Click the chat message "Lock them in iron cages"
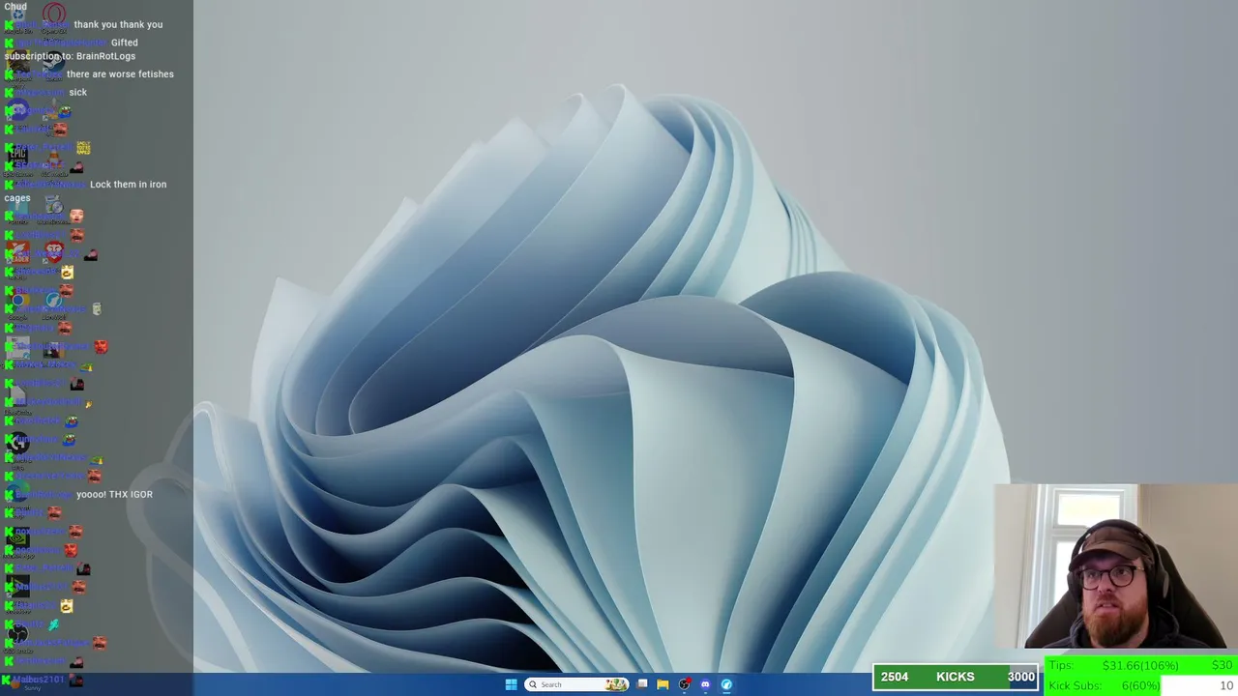Screen dimensions: 1238x696 click(x=85, y=190)
